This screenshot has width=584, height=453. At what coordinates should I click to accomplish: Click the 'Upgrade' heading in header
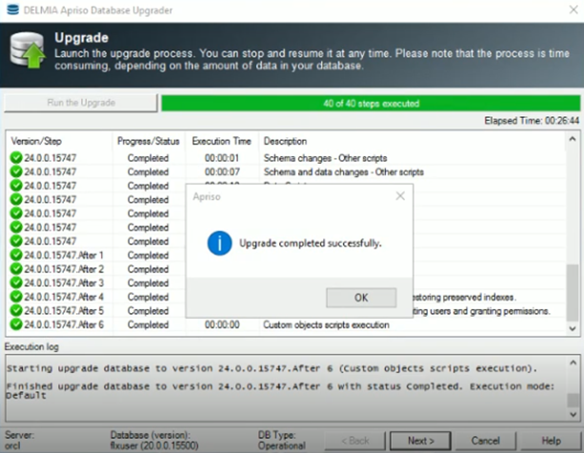[81, 37]
